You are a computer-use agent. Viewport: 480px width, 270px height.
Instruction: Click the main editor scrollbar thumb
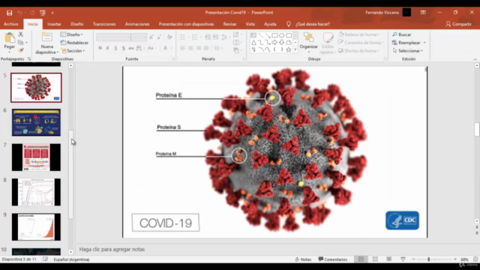point(477,129)
